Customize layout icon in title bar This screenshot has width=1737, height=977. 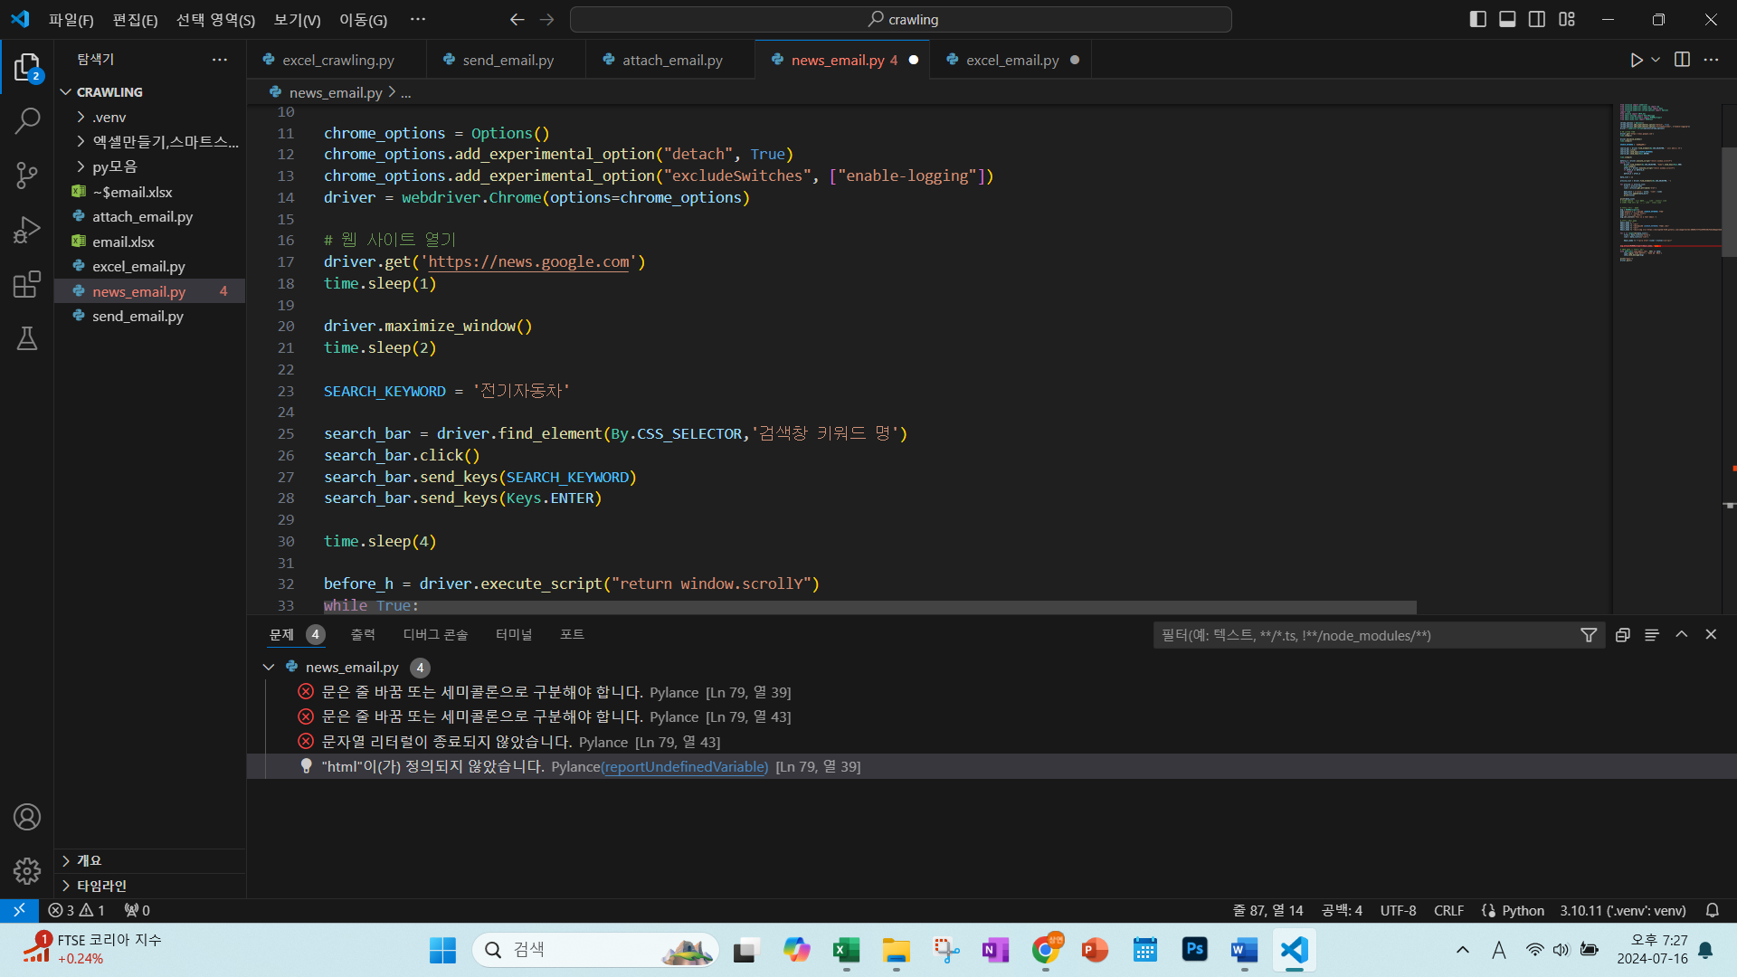(1567, 19)
